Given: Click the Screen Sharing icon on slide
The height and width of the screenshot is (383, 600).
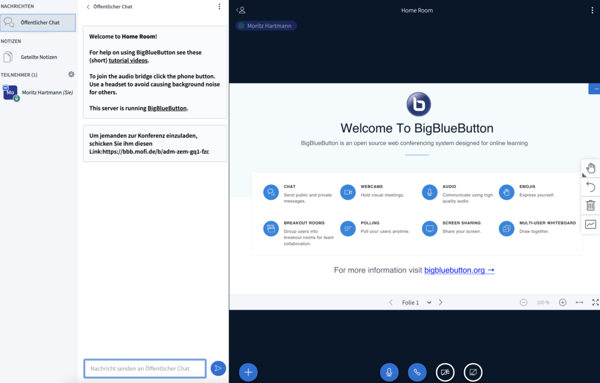Looking at the screenshot, I should coord(429,229).
